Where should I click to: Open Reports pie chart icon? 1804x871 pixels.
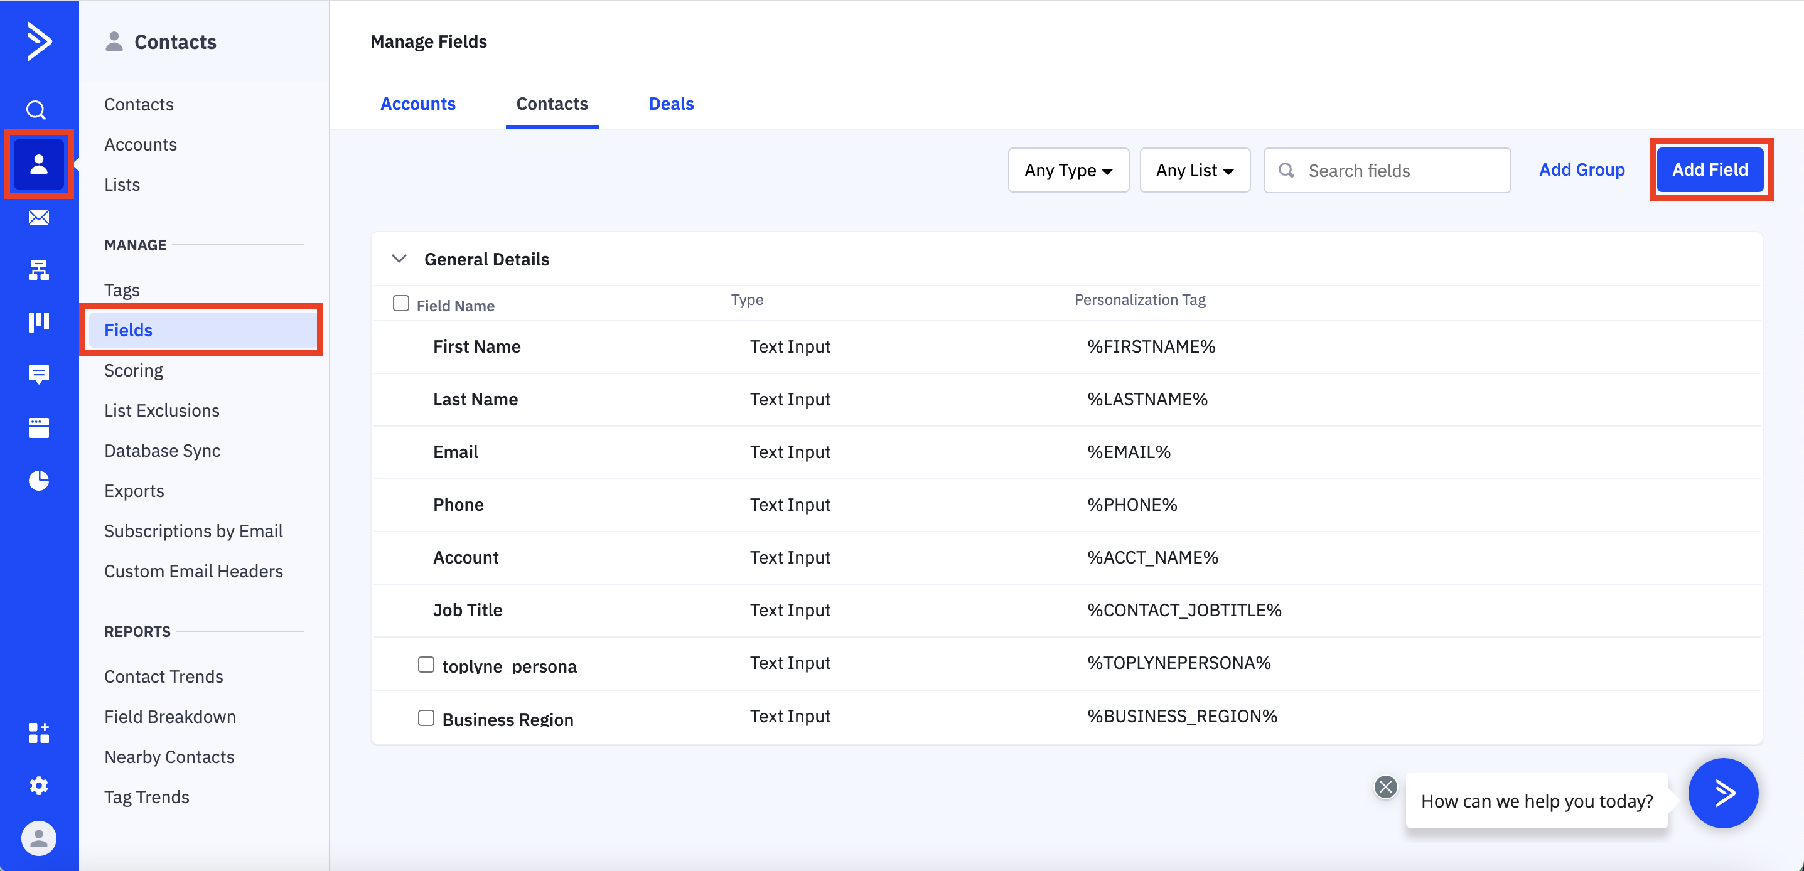(38, 480)
